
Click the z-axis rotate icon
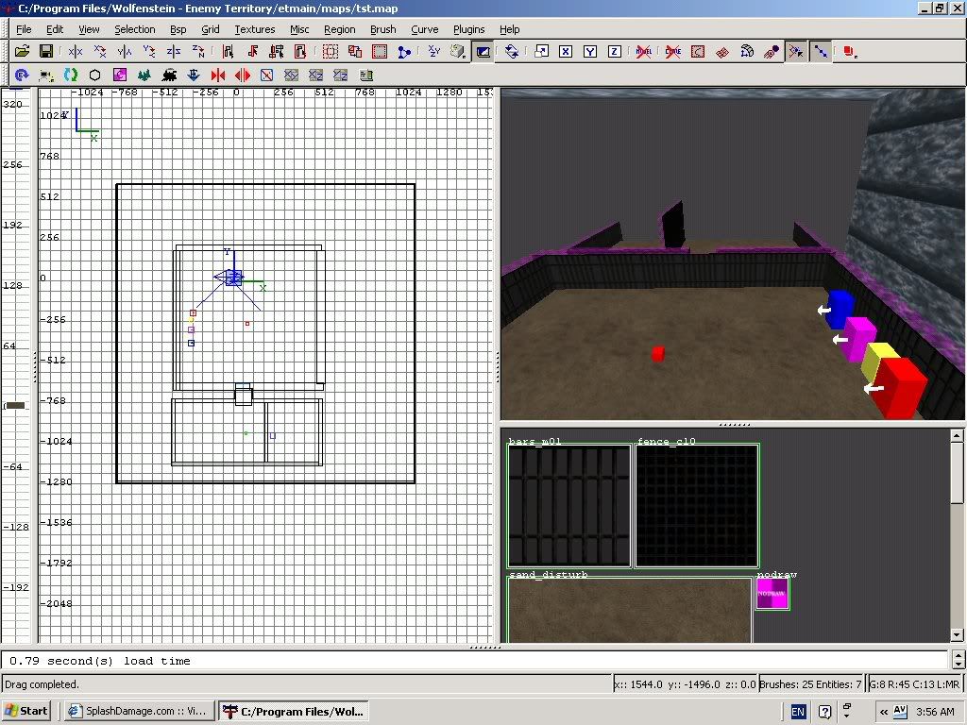[198, 51]
